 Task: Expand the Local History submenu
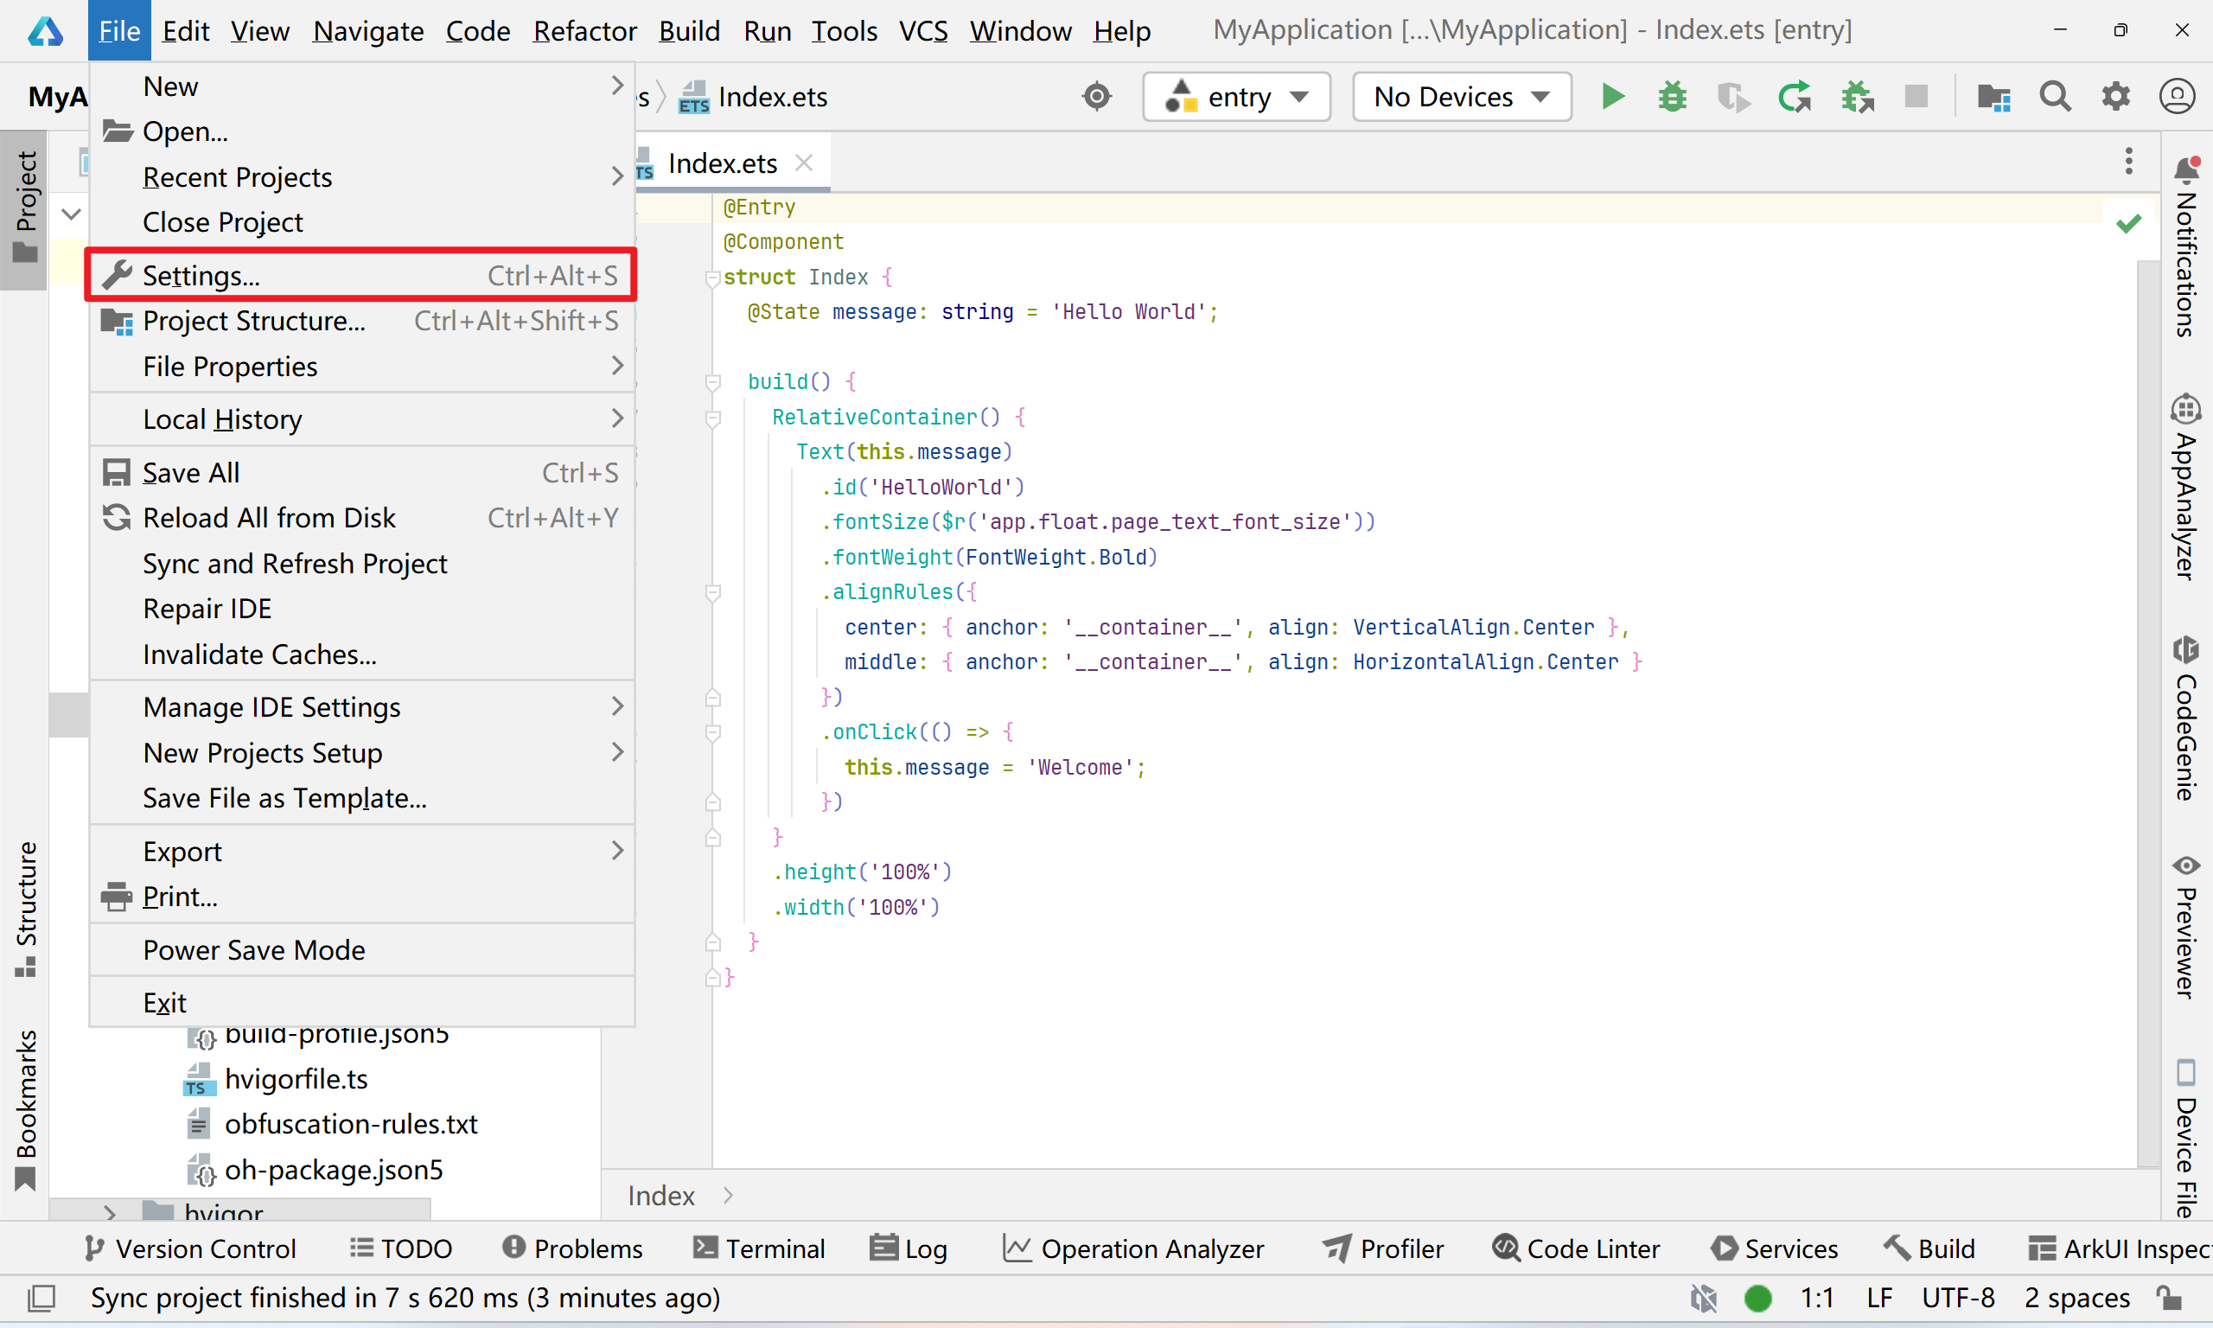tap(362, 418)
